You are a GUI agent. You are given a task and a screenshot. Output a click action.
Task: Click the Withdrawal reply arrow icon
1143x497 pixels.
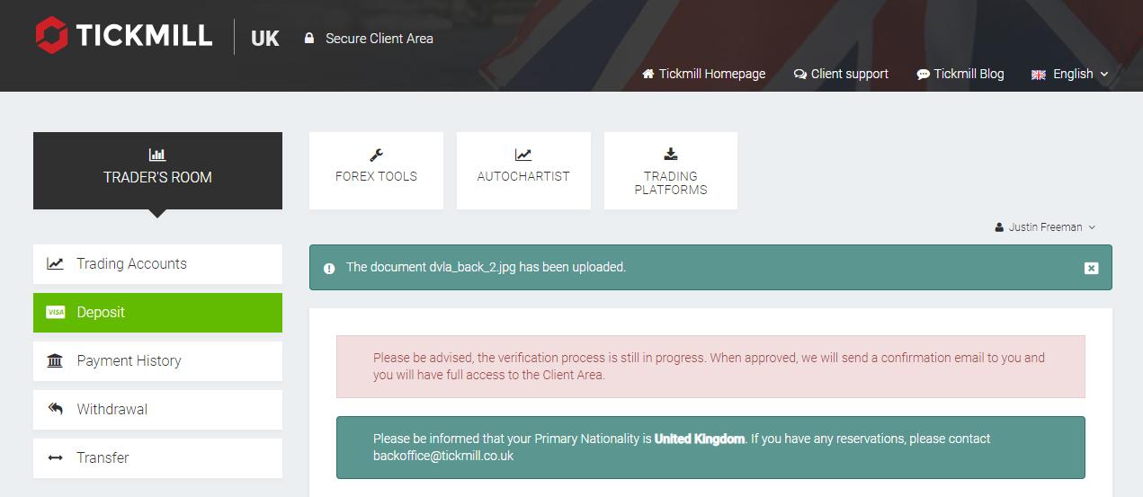56,409
